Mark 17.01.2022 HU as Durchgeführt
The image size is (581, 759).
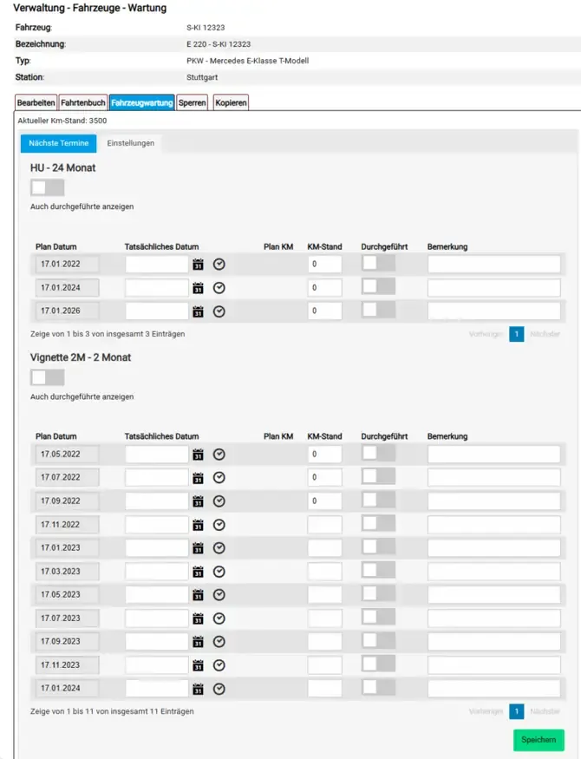click(x=378, y=263)
